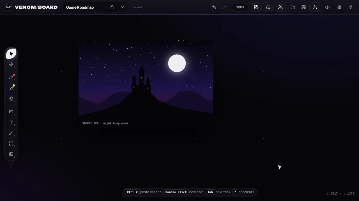Add a new widget block
Screen dimensions: 359x201
pos(256,7)
